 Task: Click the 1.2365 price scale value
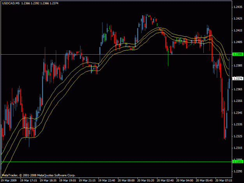coord(238,89)
